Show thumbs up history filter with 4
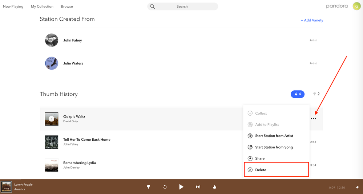The height and width of the screenshot is (194, 363). 298,94
